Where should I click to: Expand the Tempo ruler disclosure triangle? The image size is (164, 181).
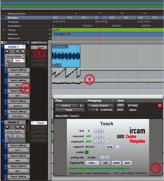point(4,30)
